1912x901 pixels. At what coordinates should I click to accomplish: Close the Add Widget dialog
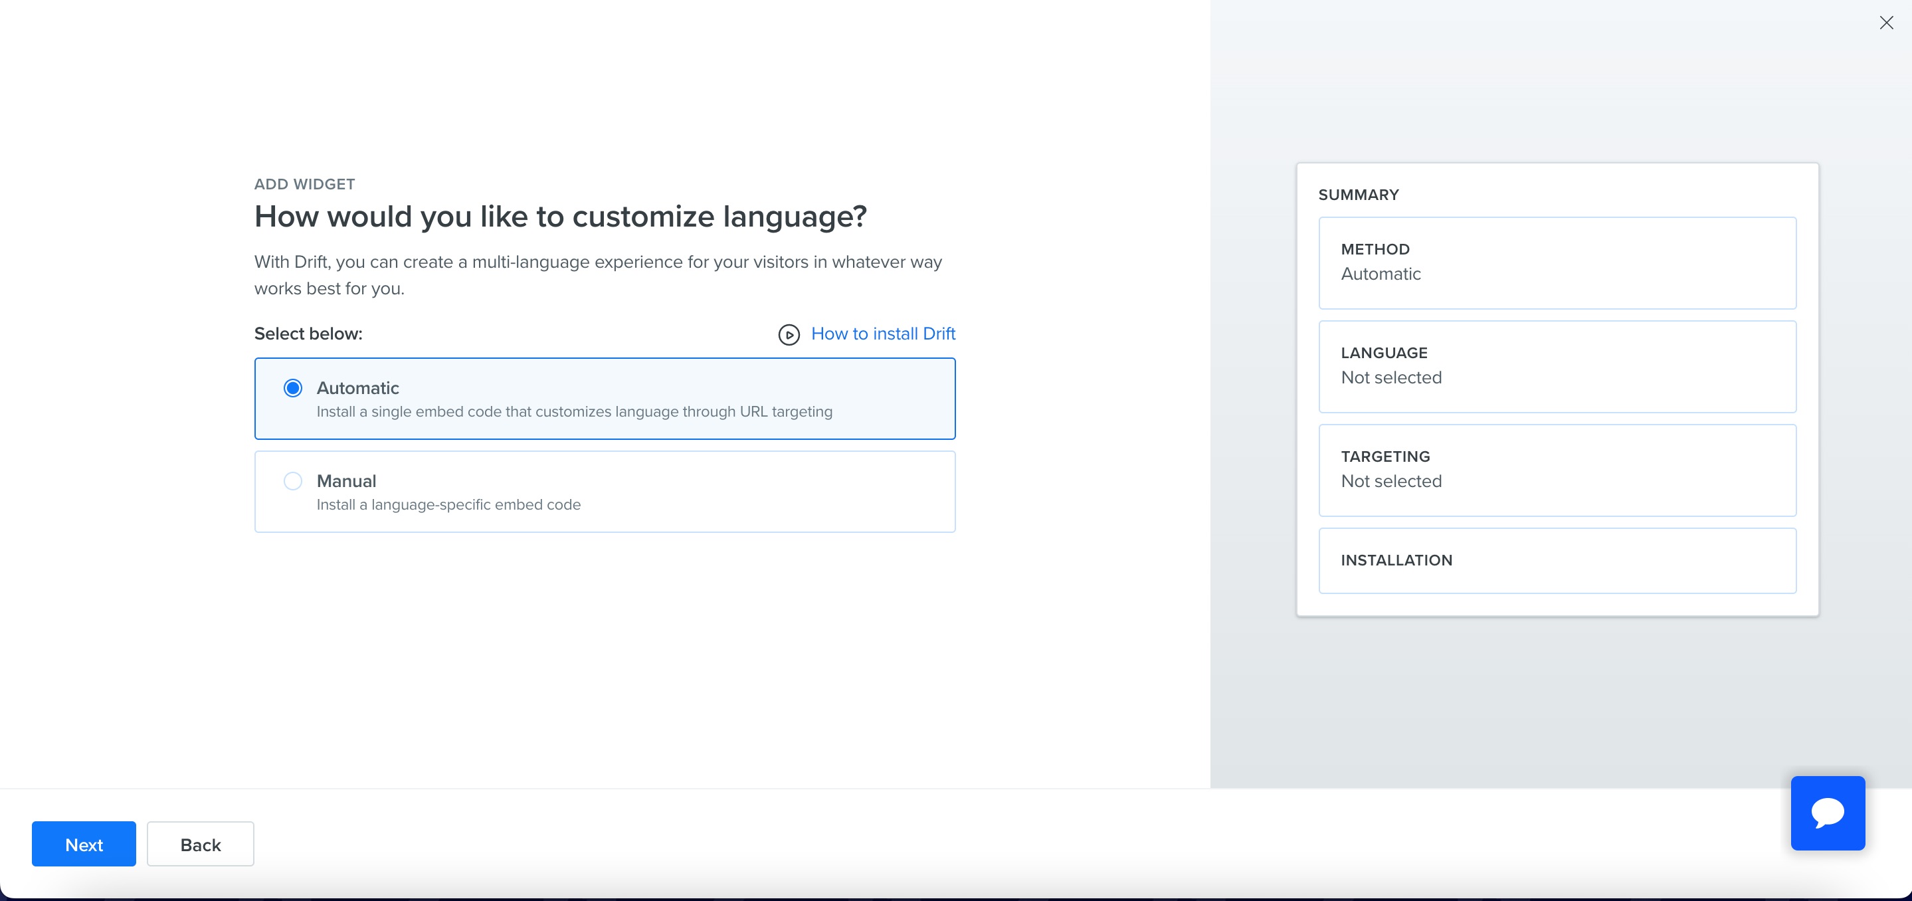[1886, 23]
